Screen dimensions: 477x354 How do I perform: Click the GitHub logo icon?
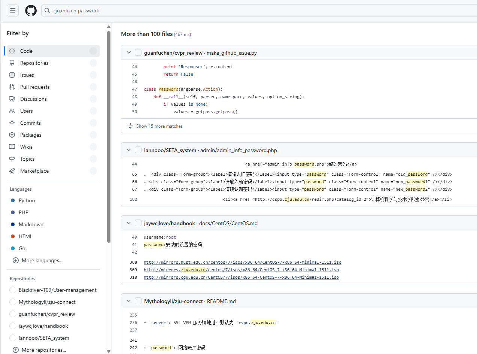point(31,10)
